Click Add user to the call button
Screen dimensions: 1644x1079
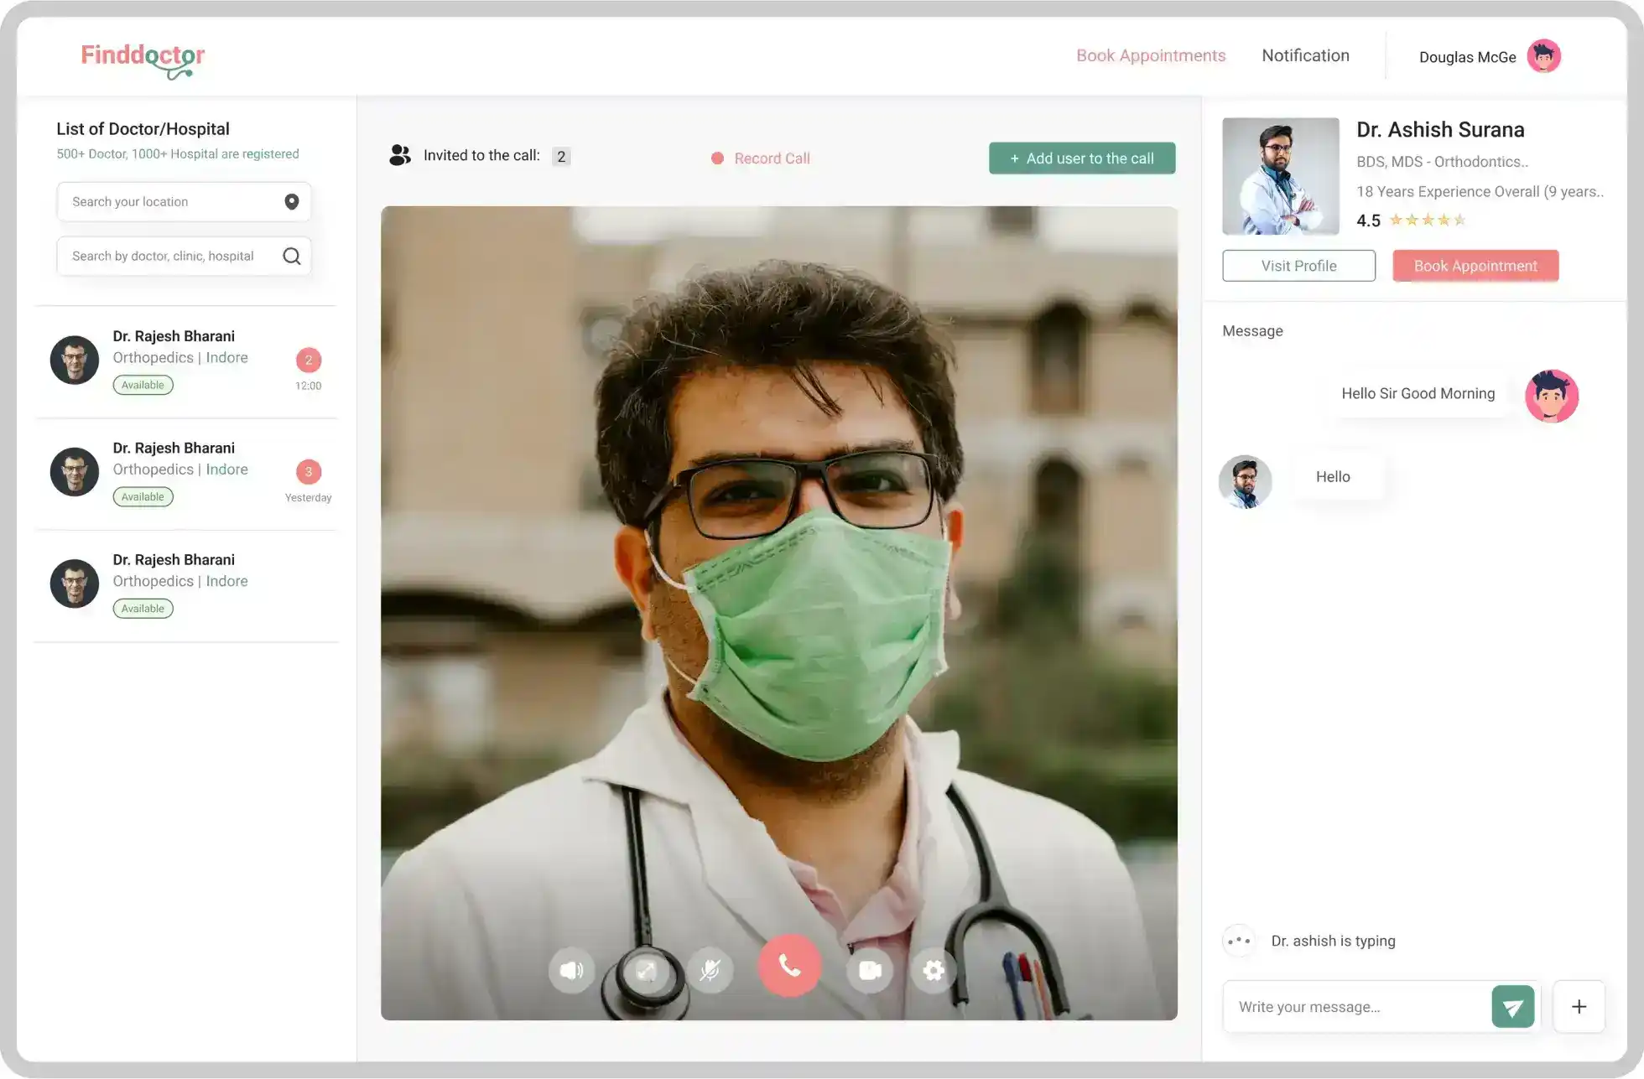[x=1082, y=158]
